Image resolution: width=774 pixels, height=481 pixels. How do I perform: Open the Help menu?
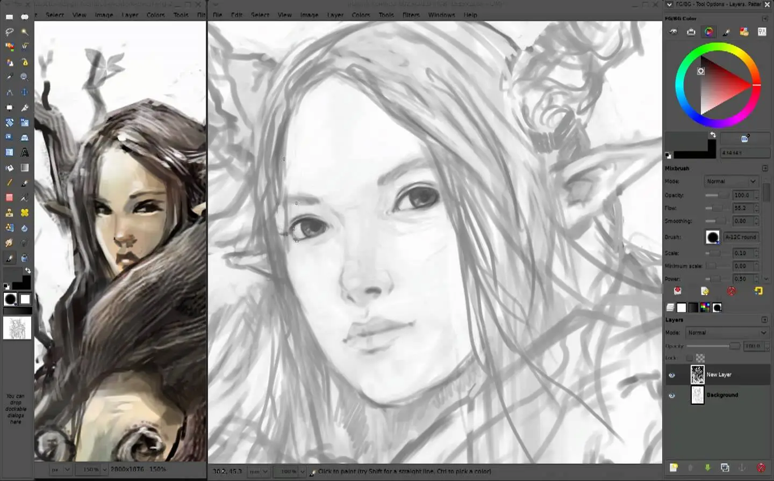[470, 15]
